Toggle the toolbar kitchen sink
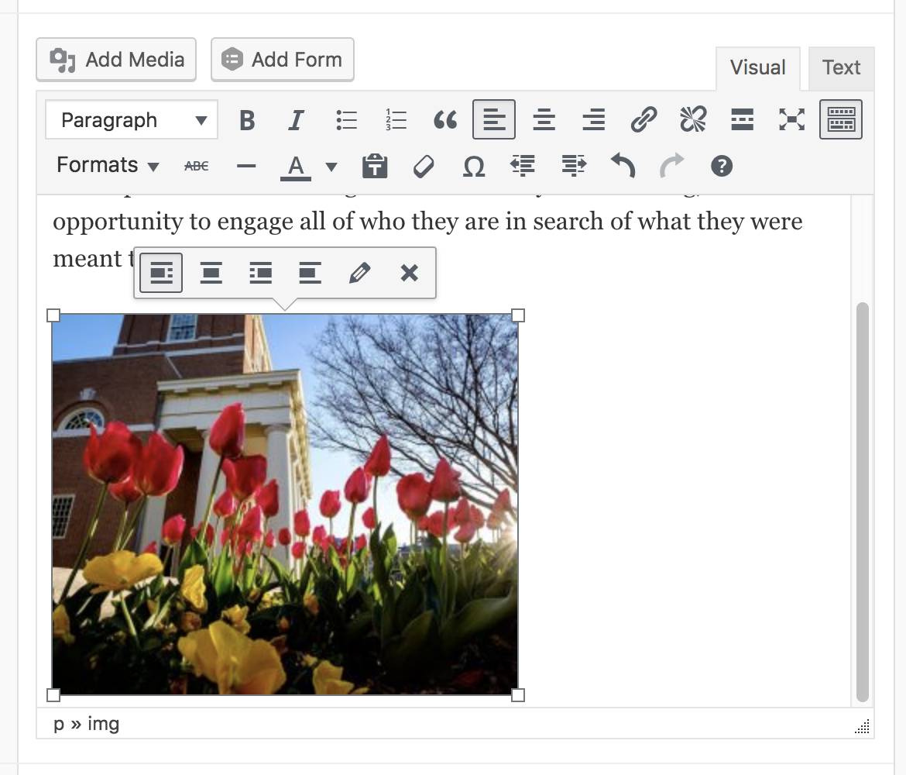906x775 pixels. point(841,119)
